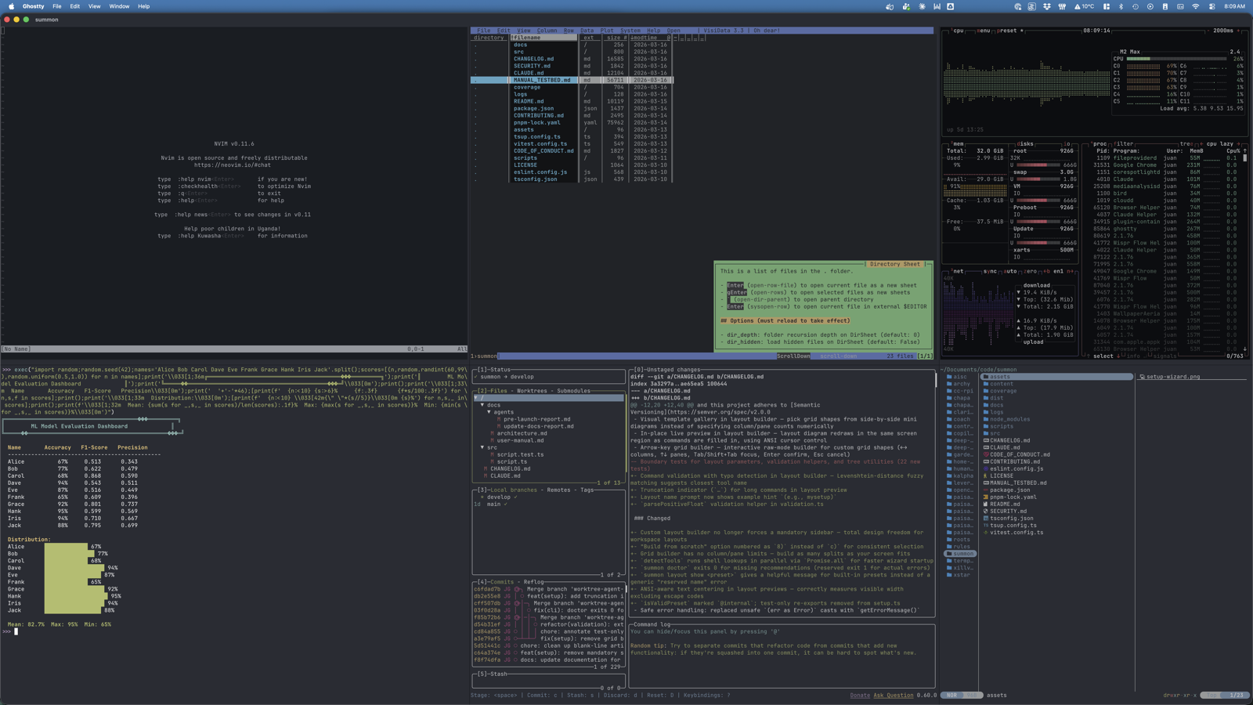This screenshot has height=705, width=1253.
Task: Collapse the agents subfolder under docs
Action: pyautogui.click(x=489, y=412)
